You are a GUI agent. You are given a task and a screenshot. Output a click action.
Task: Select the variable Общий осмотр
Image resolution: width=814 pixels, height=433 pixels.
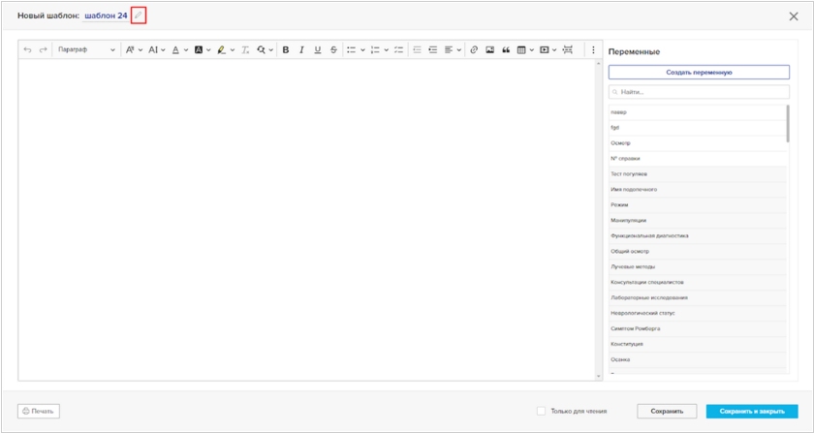(698, 251)
